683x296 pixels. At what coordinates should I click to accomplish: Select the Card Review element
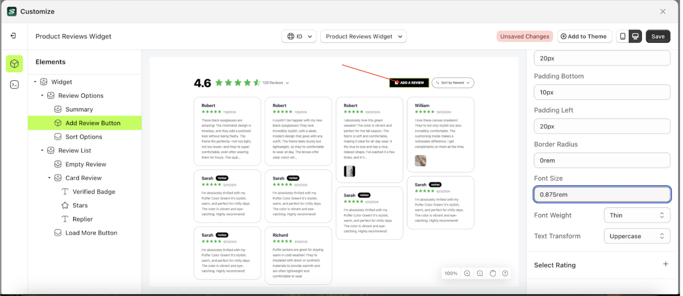83,178
